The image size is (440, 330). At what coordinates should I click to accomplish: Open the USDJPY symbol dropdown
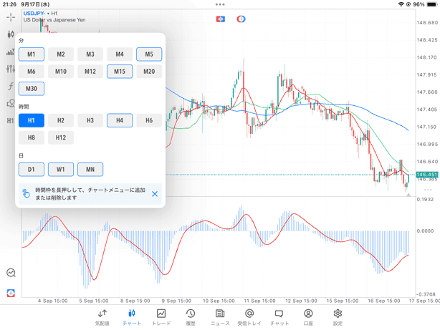pyautogui.click(x=37, y=14)
